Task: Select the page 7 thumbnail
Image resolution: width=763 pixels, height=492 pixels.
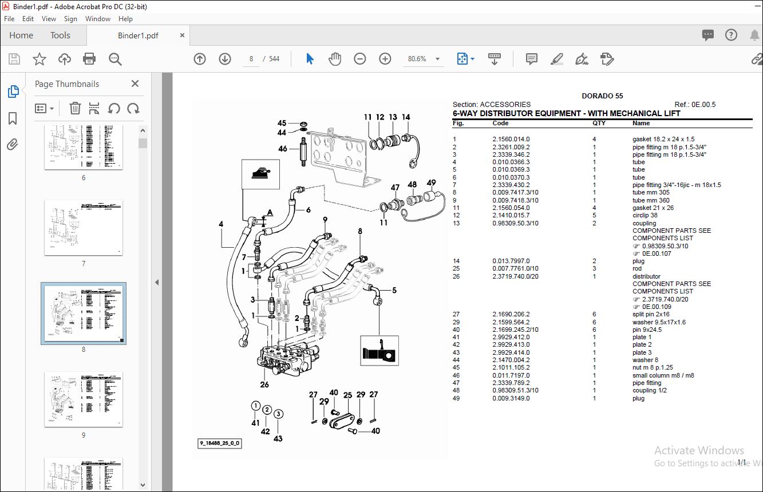Action: (84, 228)
